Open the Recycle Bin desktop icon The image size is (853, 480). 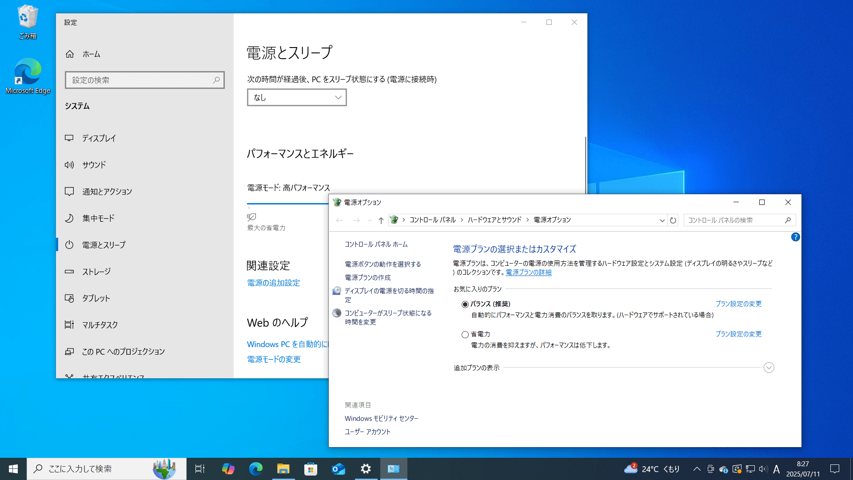tap(28, 21)
